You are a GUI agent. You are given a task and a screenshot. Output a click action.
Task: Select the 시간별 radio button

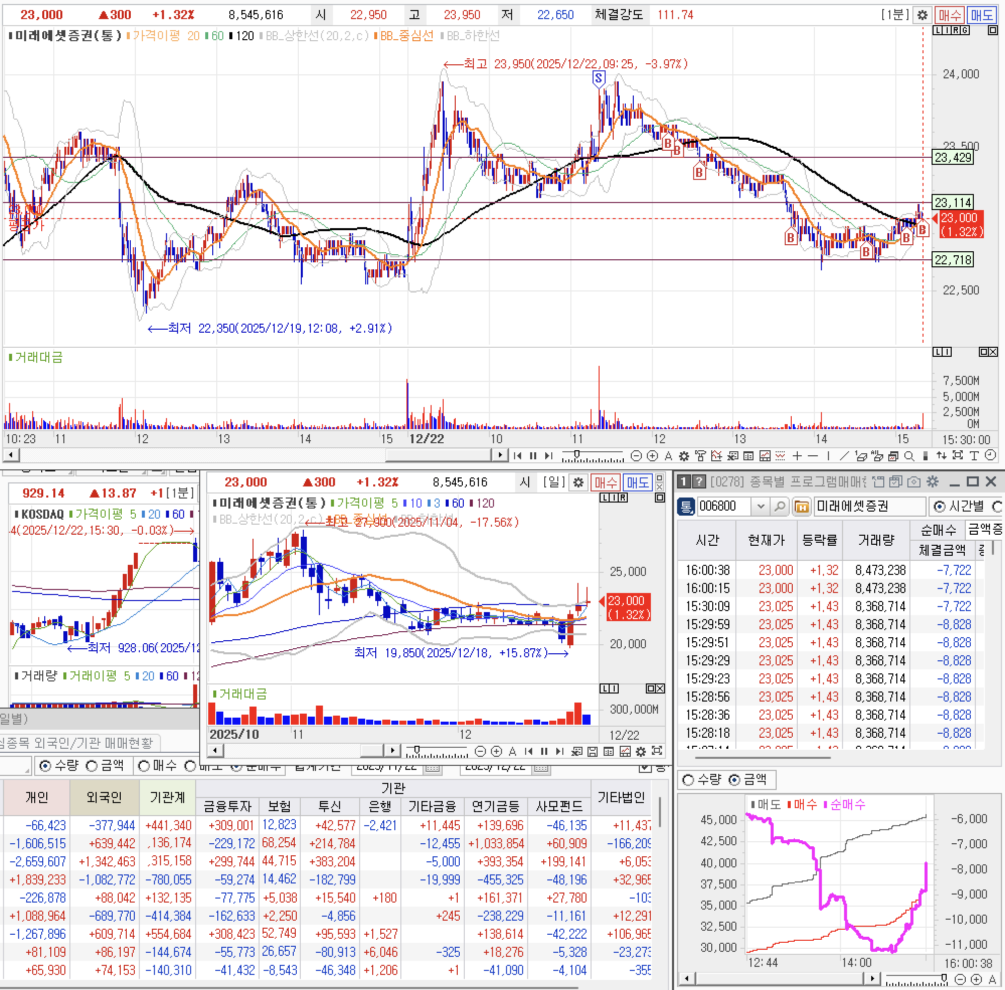point(940,506)
